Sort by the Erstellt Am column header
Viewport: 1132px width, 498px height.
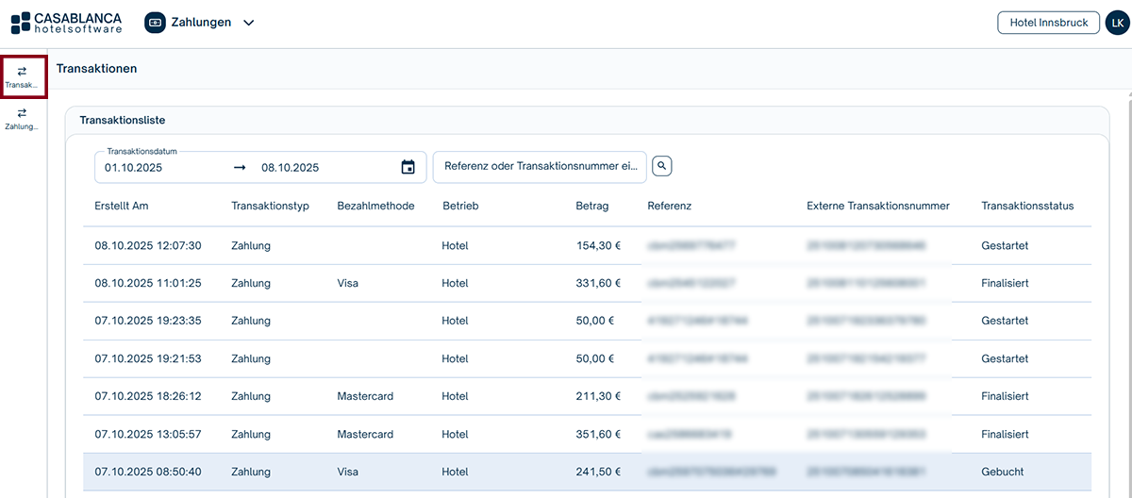point(122,206)
